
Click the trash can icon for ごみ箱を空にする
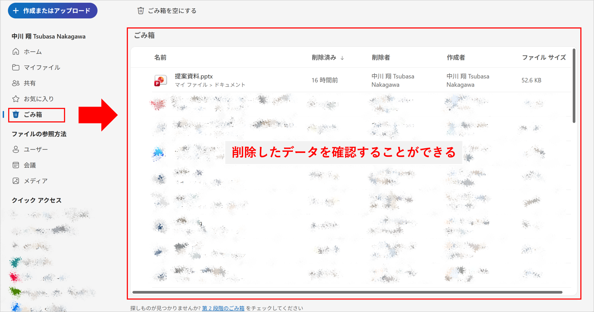[140, 11]
